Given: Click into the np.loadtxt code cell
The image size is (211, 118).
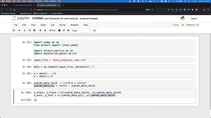Looking at the screenshot, I should (x=114, y=67).
